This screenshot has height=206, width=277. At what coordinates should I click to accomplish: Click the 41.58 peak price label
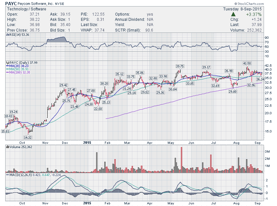click(247, 63)
